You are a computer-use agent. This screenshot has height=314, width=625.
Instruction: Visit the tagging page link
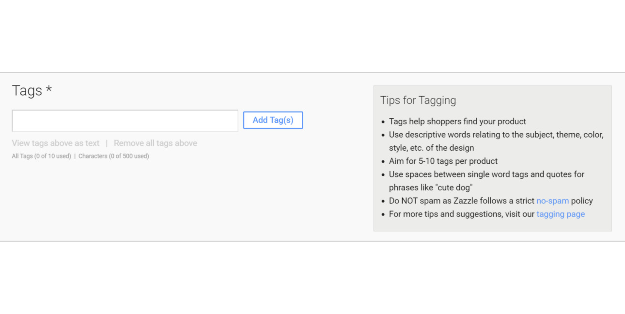(560, 214)
